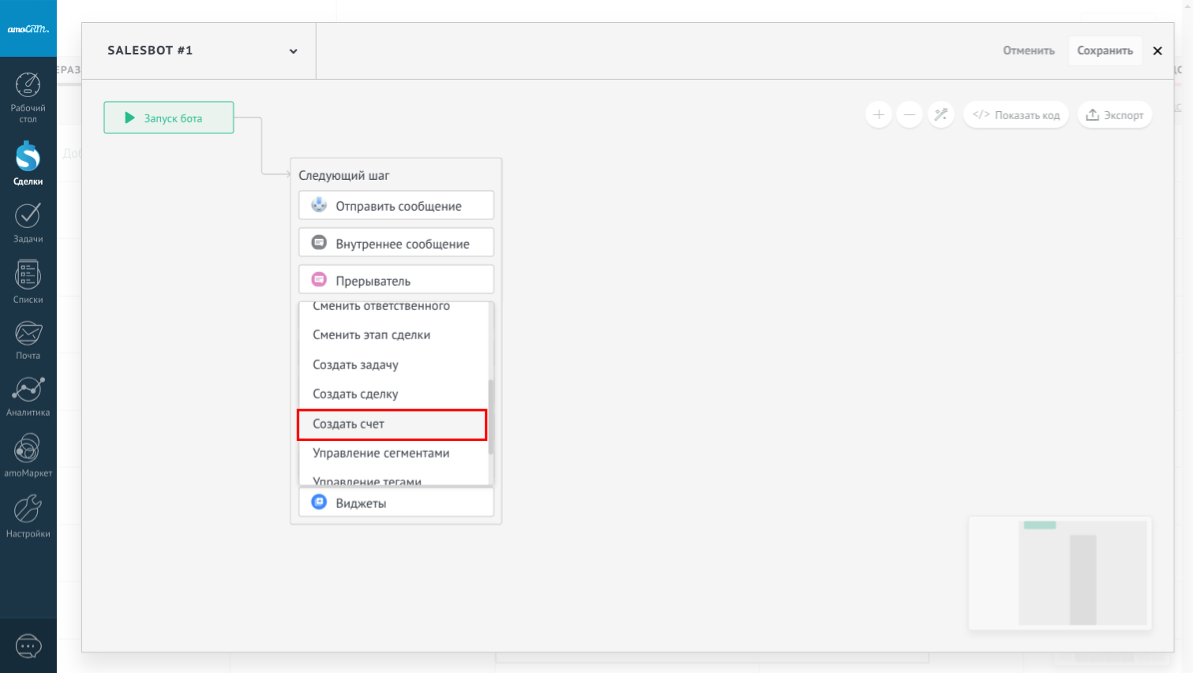This screenshot has width=1193, height=673.
Task: Click the Сохранить button
Action: pos(1105,50)
